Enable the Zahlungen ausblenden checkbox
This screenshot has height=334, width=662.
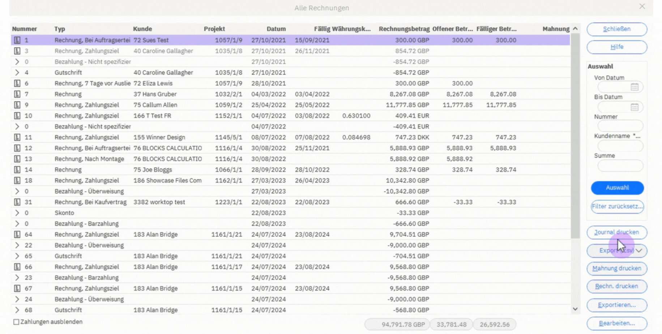16,321
